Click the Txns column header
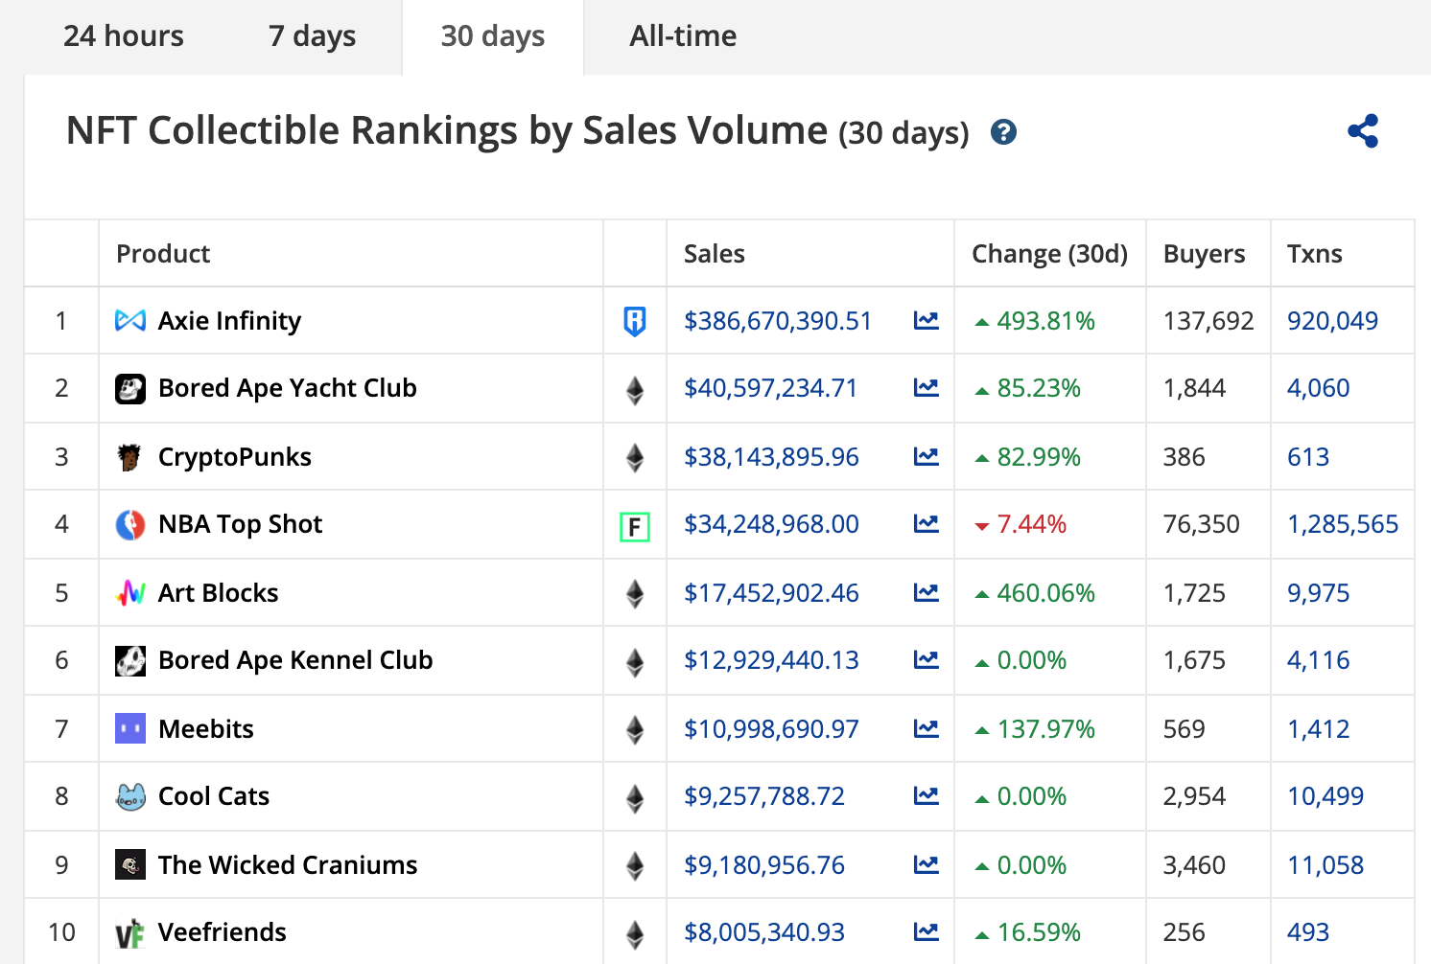The height and width of the screenshot is (964, 1431). [1314, 253]
